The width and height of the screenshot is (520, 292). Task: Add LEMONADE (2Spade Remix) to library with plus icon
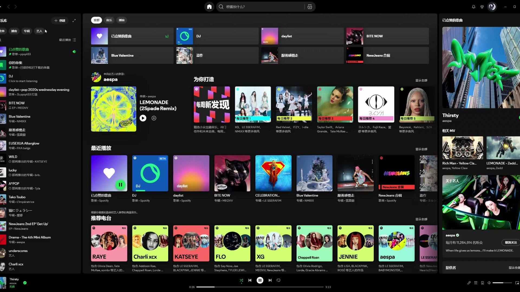pyautogui.click(x=154, y=118)
